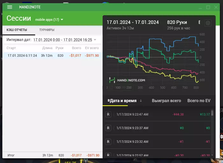Click the ¥13.17 EV value
The image size is (223, 163).
click(x=205, y=114)
